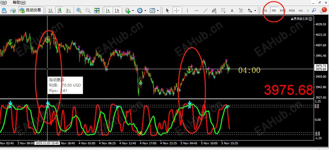Zoom out on the chart
The image size is (329, 150).
tap(88, 10)
